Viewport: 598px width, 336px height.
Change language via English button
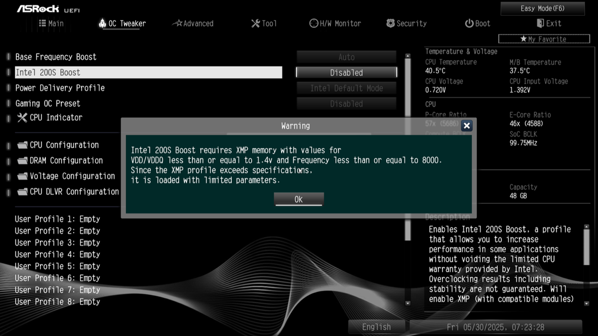pyautogui.click(x=377, y=327)
